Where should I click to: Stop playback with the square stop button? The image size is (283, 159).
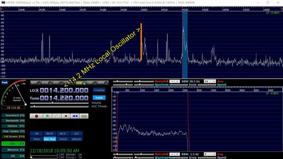66,116
